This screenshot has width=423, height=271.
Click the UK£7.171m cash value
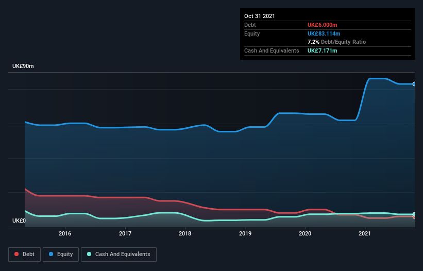click(x=323, y=50)
